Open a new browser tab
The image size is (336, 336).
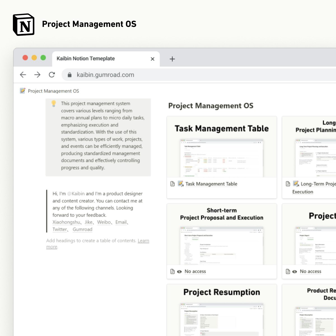click(172, 59)
